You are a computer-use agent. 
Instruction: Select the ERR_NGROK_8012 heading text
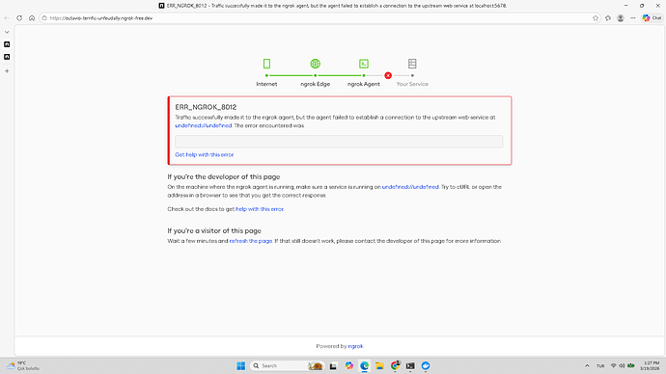click(206, 107)
